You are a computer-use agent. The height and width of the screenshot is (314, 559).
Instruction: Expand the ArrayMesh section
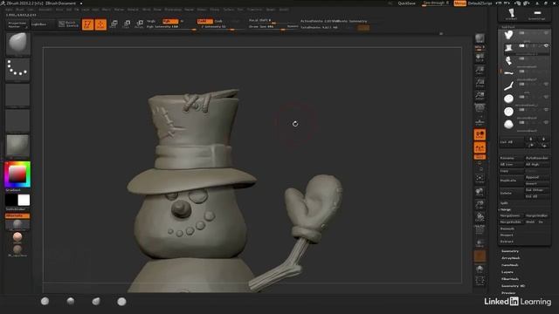pyautogui.click(x=510, y=258)
